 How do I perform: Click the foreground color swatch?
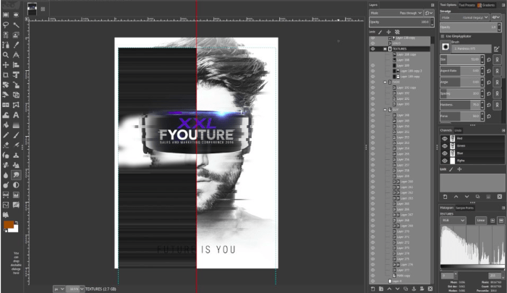[9, 224]
